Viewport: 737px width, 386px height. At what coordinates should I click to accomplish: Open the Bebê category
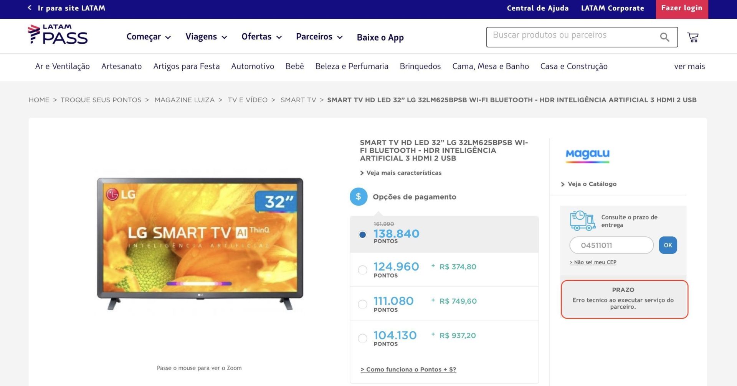[x=294, y=66]
